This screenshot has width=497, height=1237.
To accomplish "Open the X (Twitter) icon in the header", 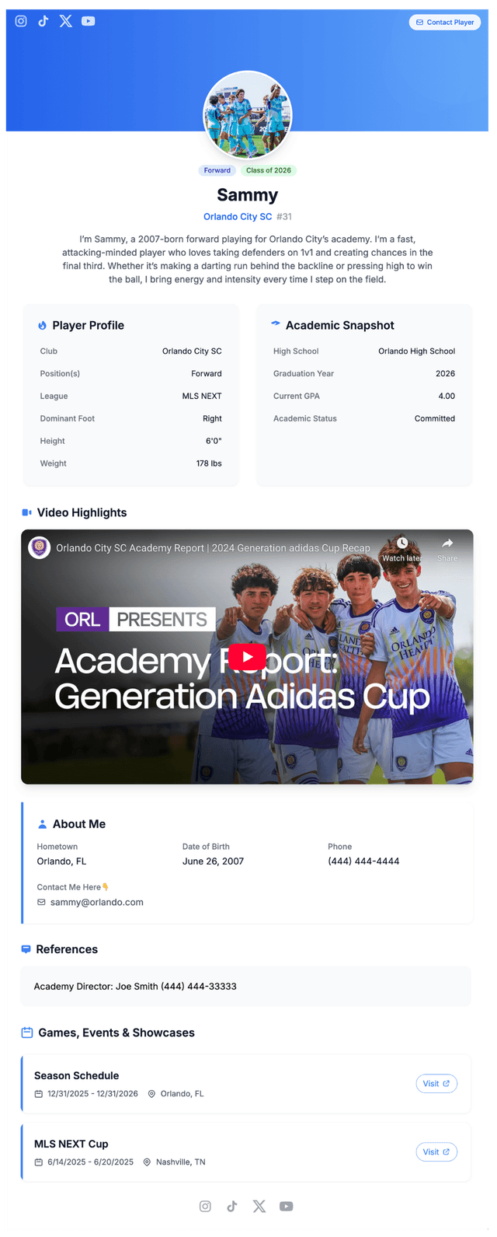I will pyautogui.click(x=66, y=21).
